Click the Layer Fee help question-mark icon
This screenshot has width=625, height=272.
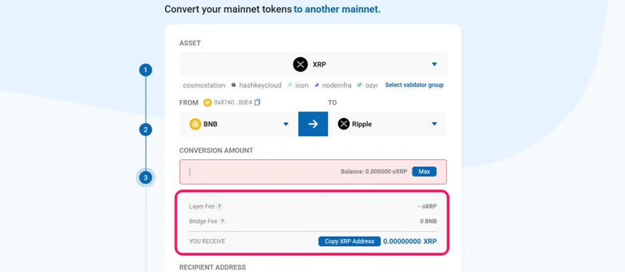click(x=220, y=207)
